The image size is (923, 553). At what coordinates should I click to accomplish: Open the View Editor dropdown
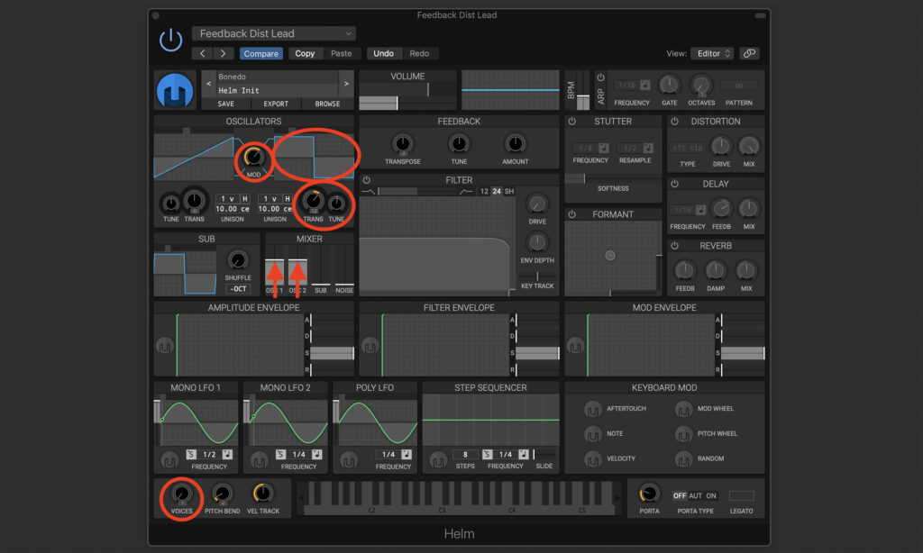pos(712,53)
